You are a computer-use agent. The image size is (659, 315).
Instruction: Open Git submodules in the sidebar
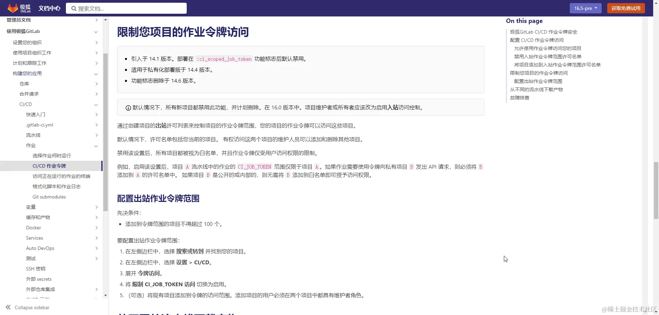(49, 197)
